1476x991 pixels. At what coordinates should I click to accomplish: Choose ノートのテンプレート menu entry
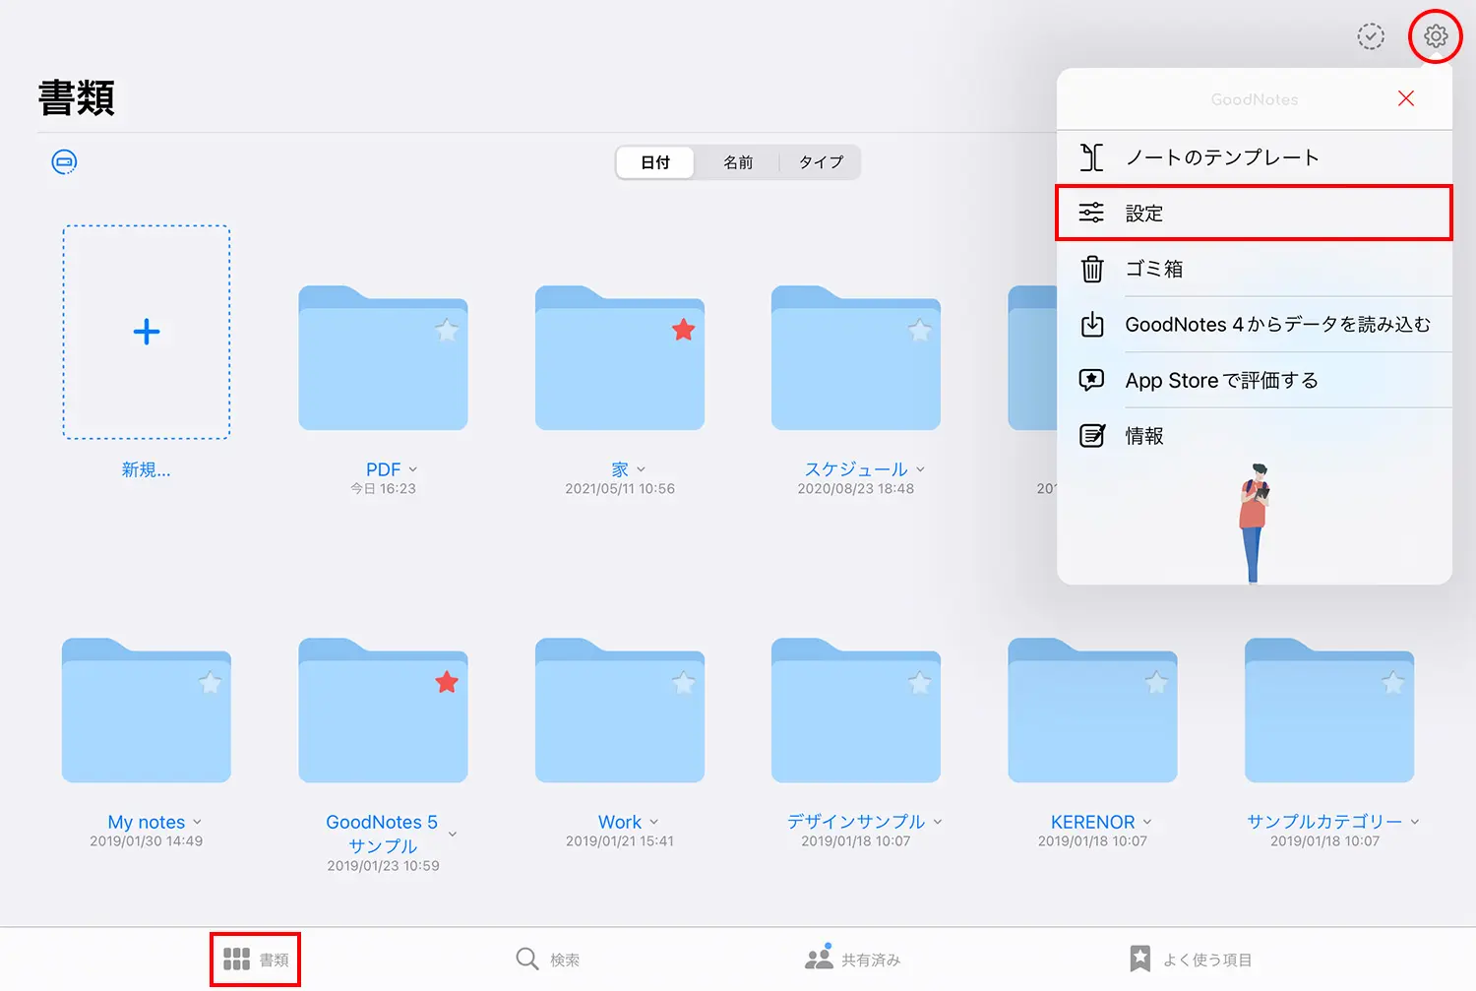(1255, 157)
